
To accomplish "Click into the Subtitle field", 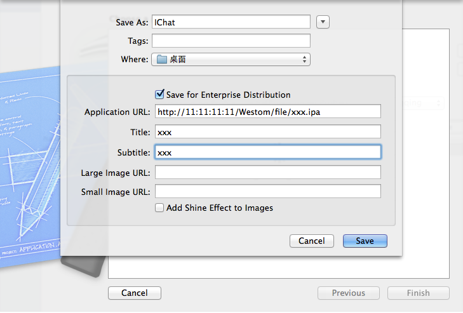I will [267, 152].
